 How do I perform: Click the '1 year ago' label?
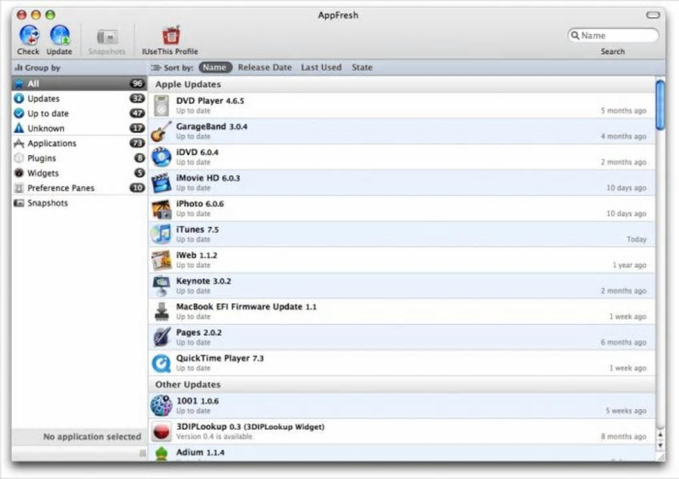pyautogui.click(x=629, y=265)
